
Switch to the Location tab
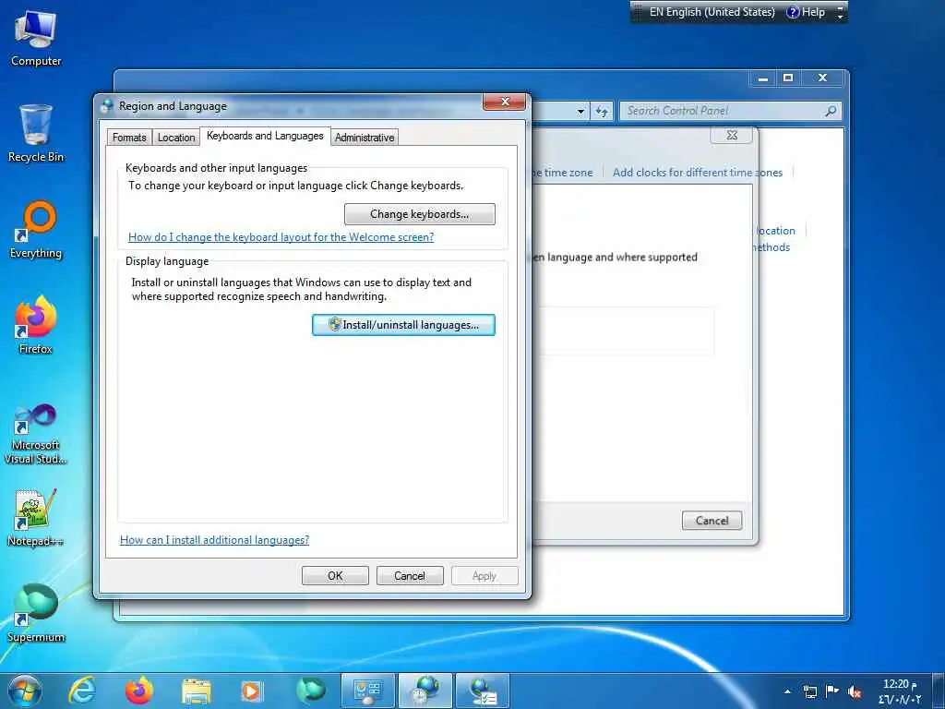pyautogui.click(x=176, y=138)
